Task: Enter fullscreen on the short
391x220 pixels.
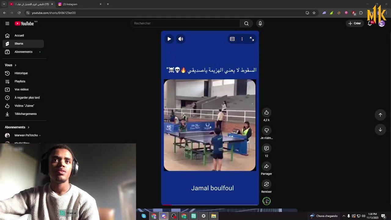Action: tap(252, 39)
